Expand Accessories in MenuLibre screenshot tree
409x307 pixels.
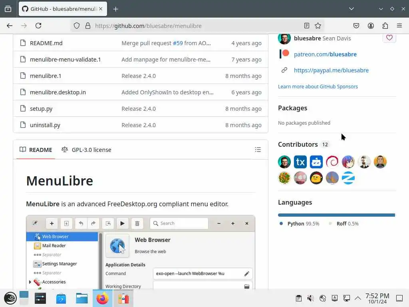pos(30,282)
